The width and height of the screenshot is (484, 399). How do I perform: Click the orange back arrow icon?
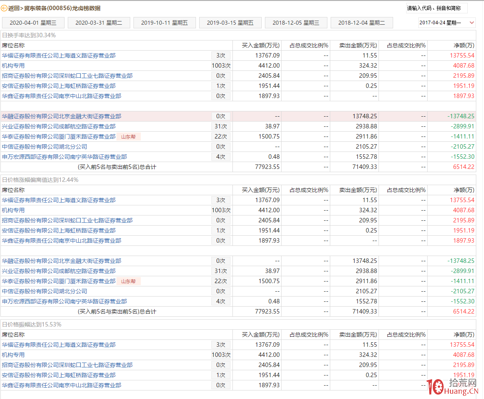4,8
